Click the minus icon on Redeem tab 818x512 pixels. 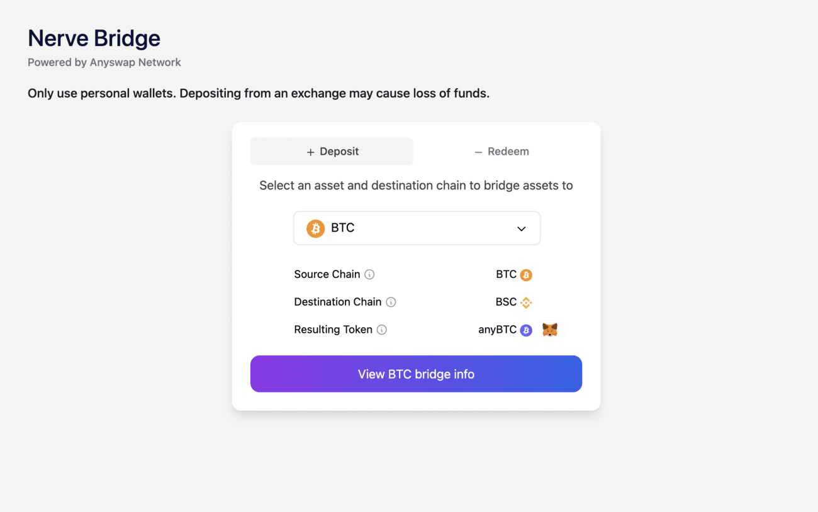(478, 152)
